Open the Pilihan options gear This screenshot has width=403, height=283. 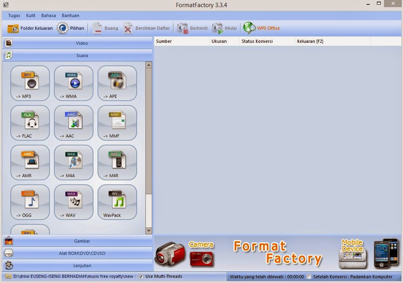point(71,28)
